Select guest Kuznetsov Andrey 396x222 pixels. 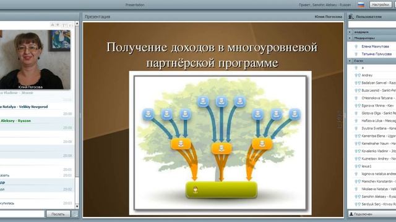pos(379,158)
